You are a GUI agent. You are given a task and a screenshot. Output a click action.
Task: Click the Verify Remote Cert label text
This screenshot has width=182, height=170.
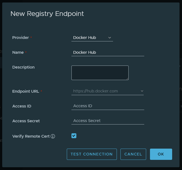click(31, 136)
